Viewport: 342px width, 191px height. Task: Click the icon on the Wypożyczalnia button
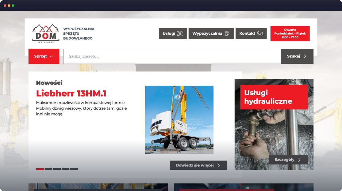(227, 34)
